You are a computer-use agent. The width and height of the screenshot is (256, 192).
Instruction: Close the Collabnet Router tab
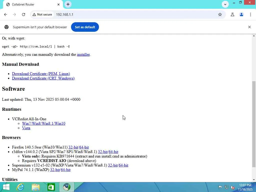pos(58,4)
